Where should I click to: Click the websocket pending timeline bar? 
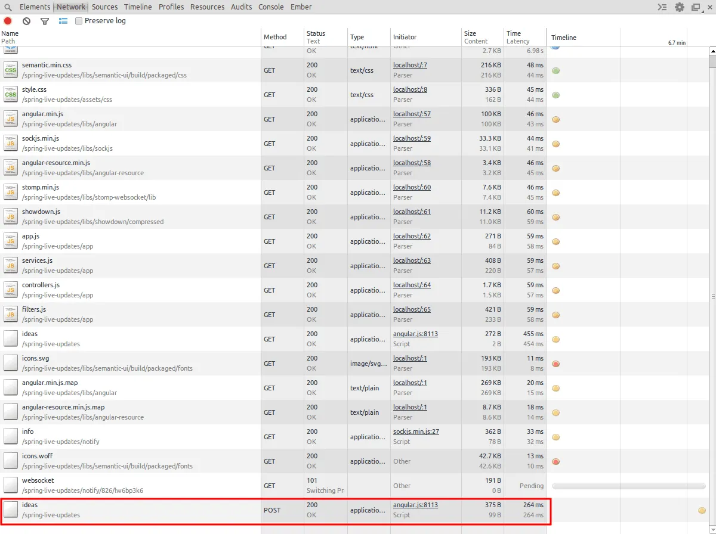pos(628,486)
